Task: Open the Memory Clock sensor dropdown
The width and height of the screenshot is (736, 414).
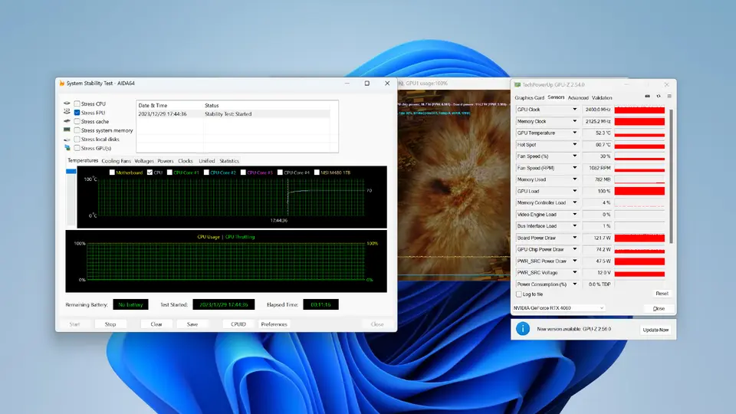Action: pyautogui.click(x=574, y=121)
